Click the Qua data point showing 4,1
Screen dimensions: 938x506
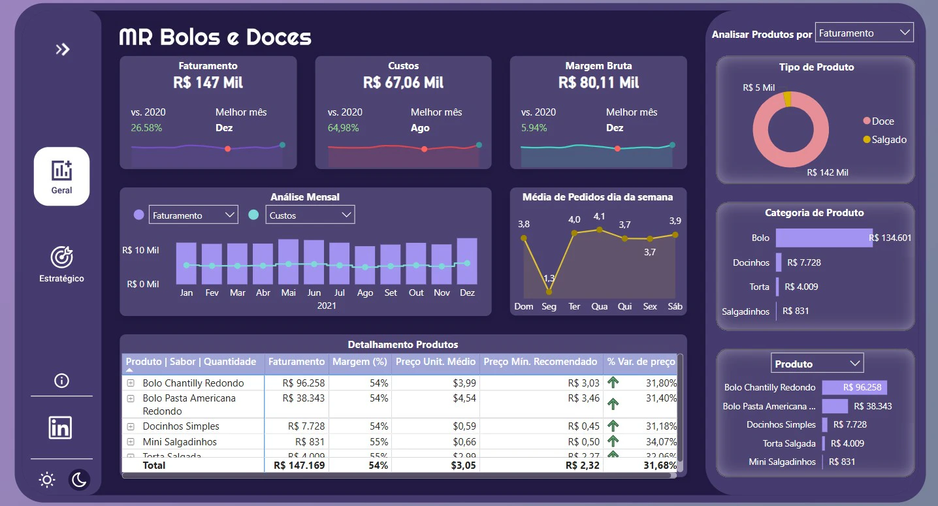[x=600, y=229]
